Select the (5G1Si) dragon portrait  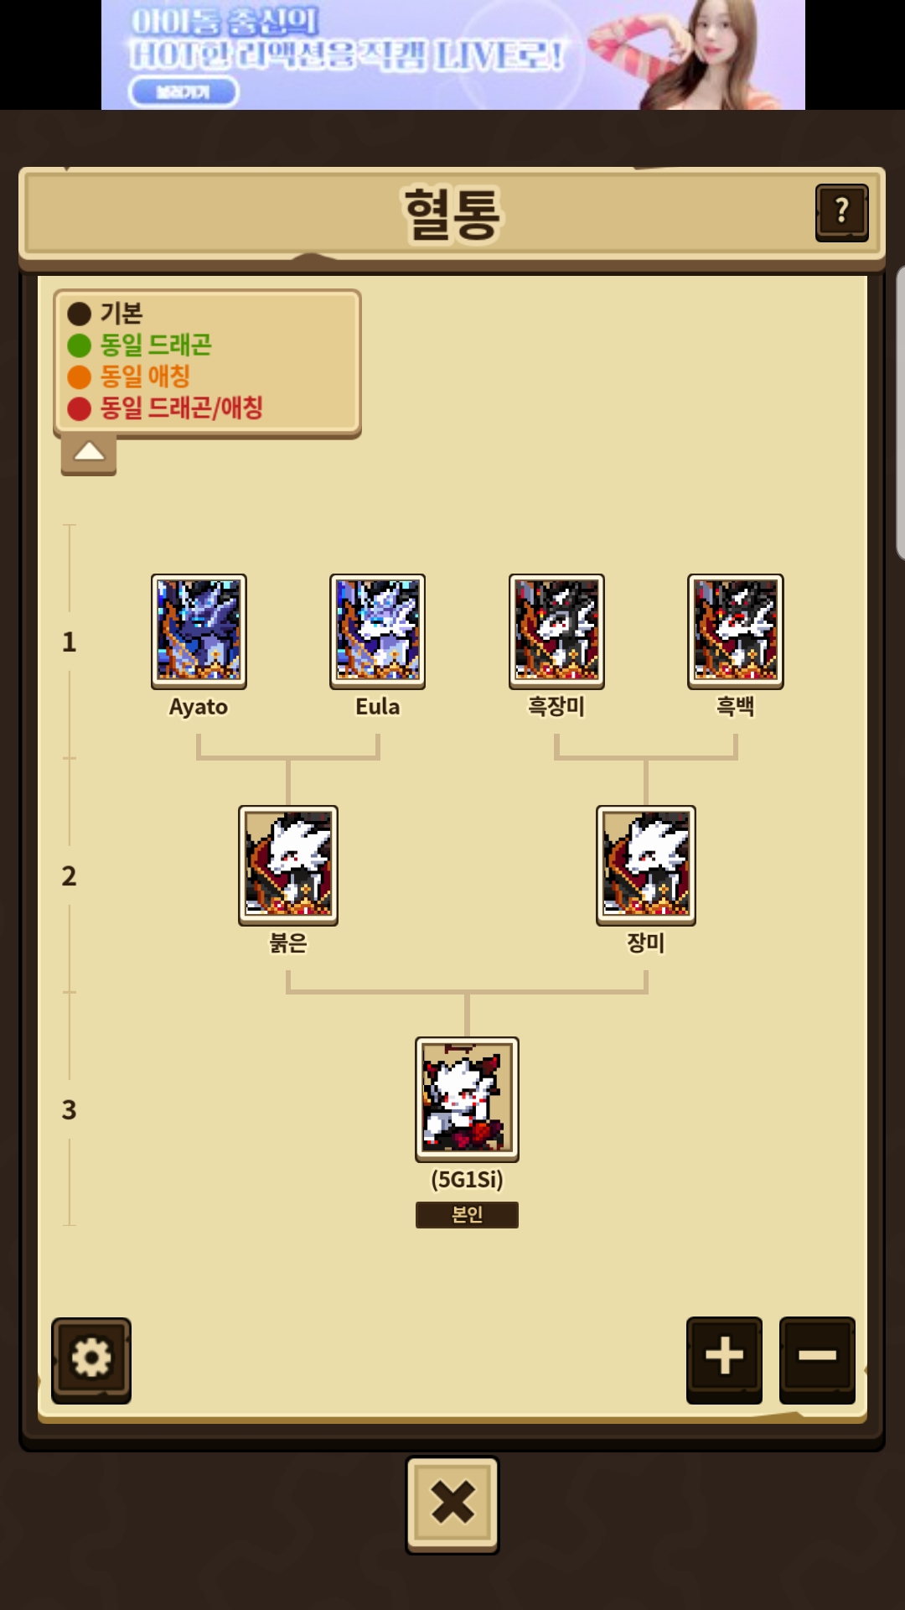(x=467, y=1099)
